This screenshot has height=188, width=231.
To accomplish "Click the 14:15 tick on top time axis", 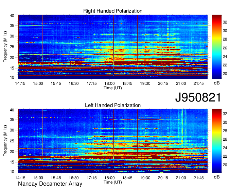I will pyautogui.click(x=20, y=83).
